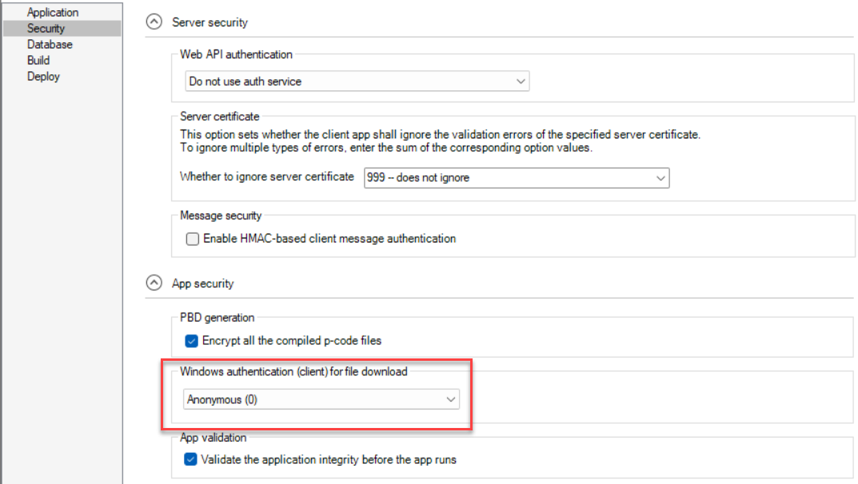Open the ignore server certificate dropdown
Screen dimensions: 858x484
(x=516, y=178)
